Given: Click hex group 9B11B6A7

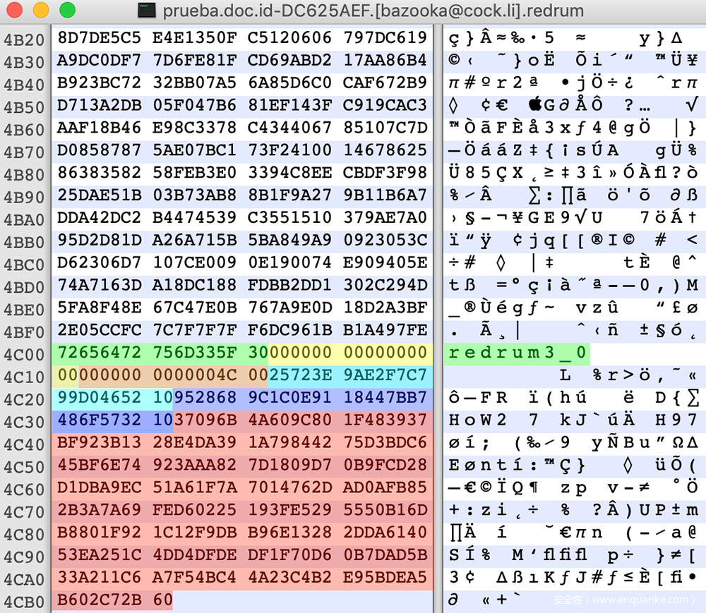Looking at the screenshot, I should pos(385,195).
